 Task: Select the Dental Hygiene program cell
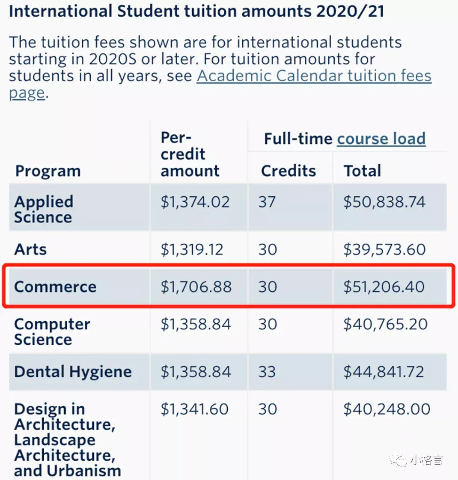tap(73, 371)
